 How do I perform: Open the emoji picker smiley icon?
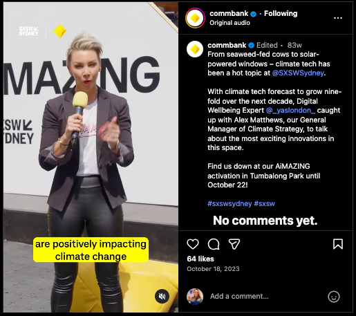334,297
